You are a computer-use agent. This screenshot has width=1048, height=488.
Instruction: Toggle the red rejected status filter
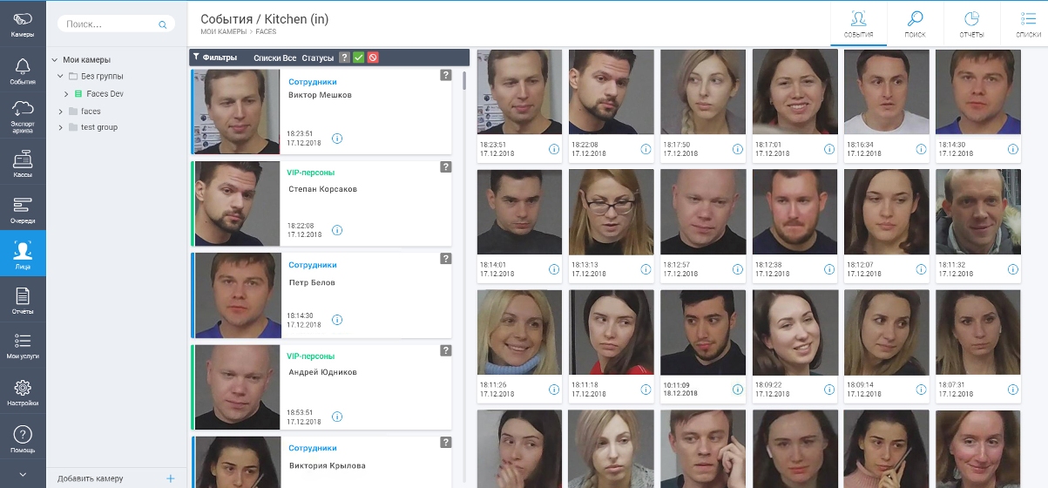[x=372, y=58]
